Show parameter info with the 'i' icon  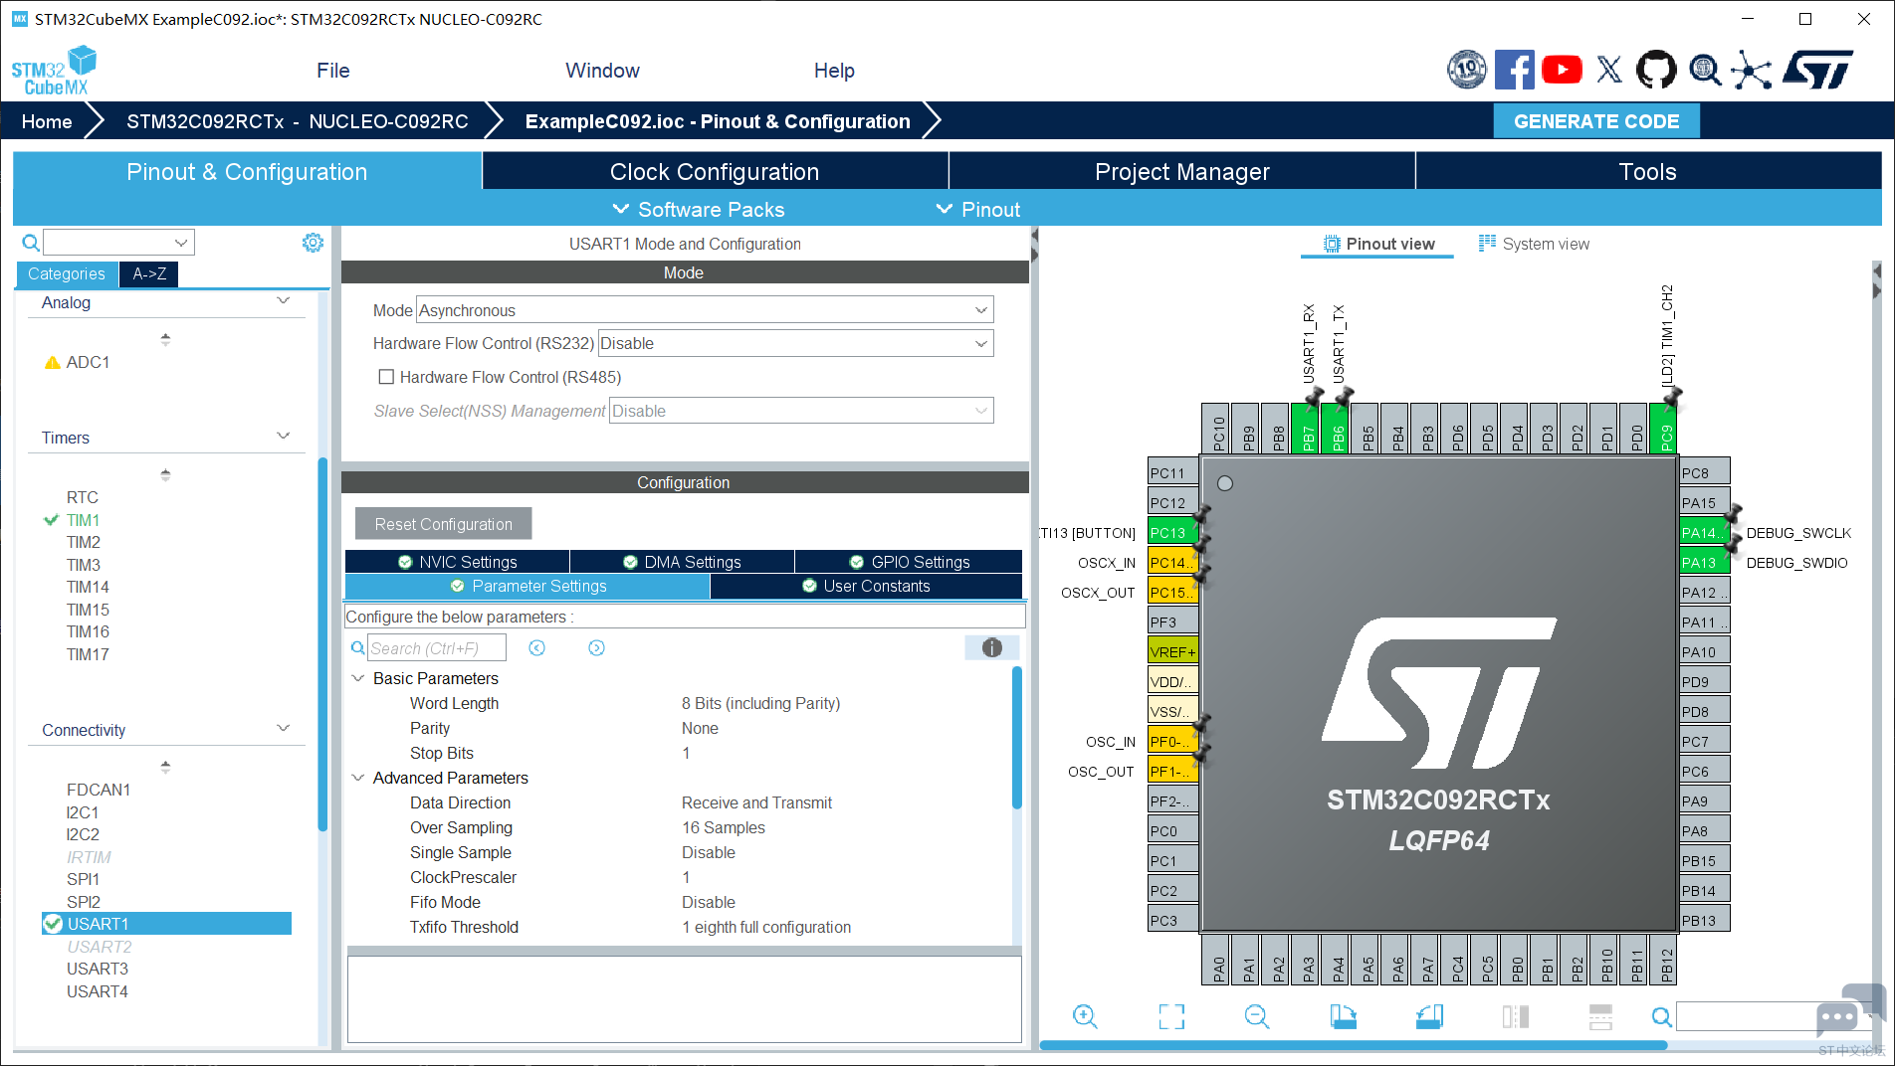coord(991,648)
